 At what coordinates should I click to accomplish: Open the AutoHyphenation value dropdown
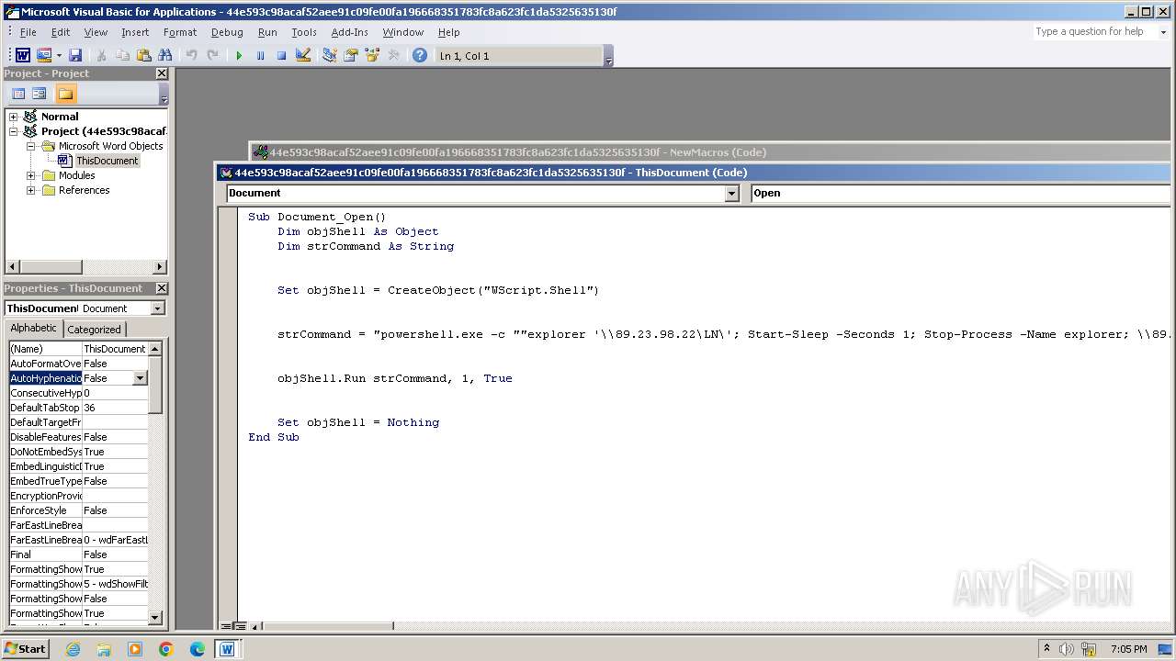pos(140,378)
